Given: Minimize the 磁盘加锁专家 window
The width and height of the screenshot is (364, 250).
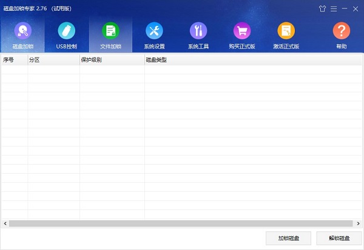Looking at the screenshot, I should pyautogui.click(x=345, y=9).
